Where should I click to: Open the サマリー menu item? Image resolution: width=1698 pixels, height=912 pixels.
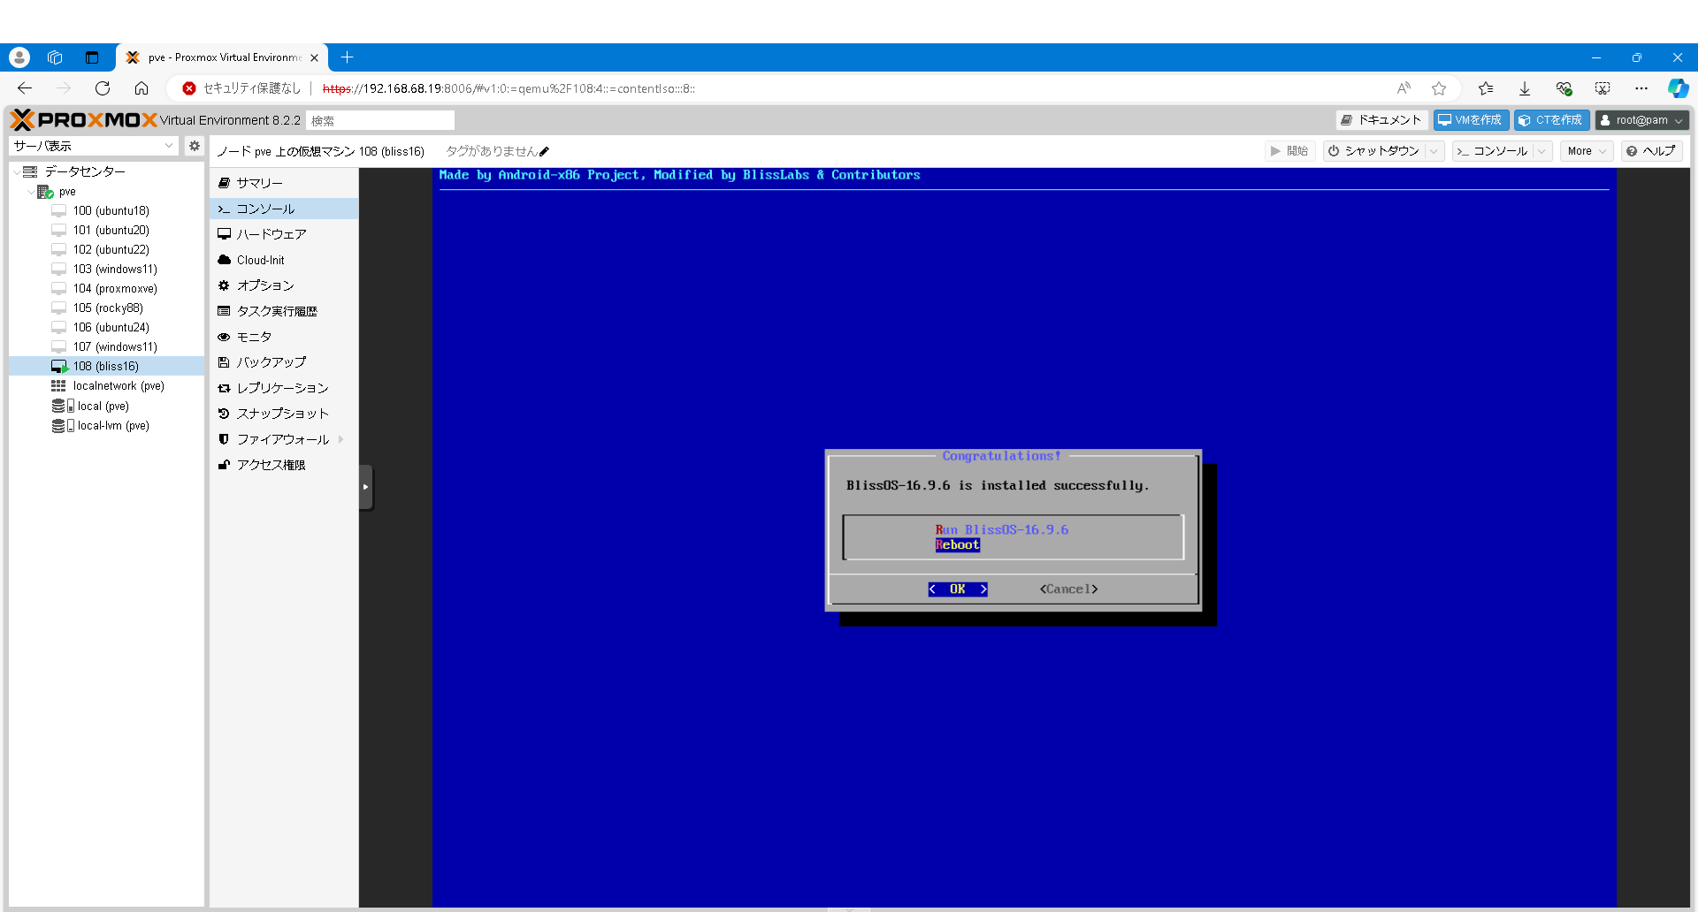[284, 183]
